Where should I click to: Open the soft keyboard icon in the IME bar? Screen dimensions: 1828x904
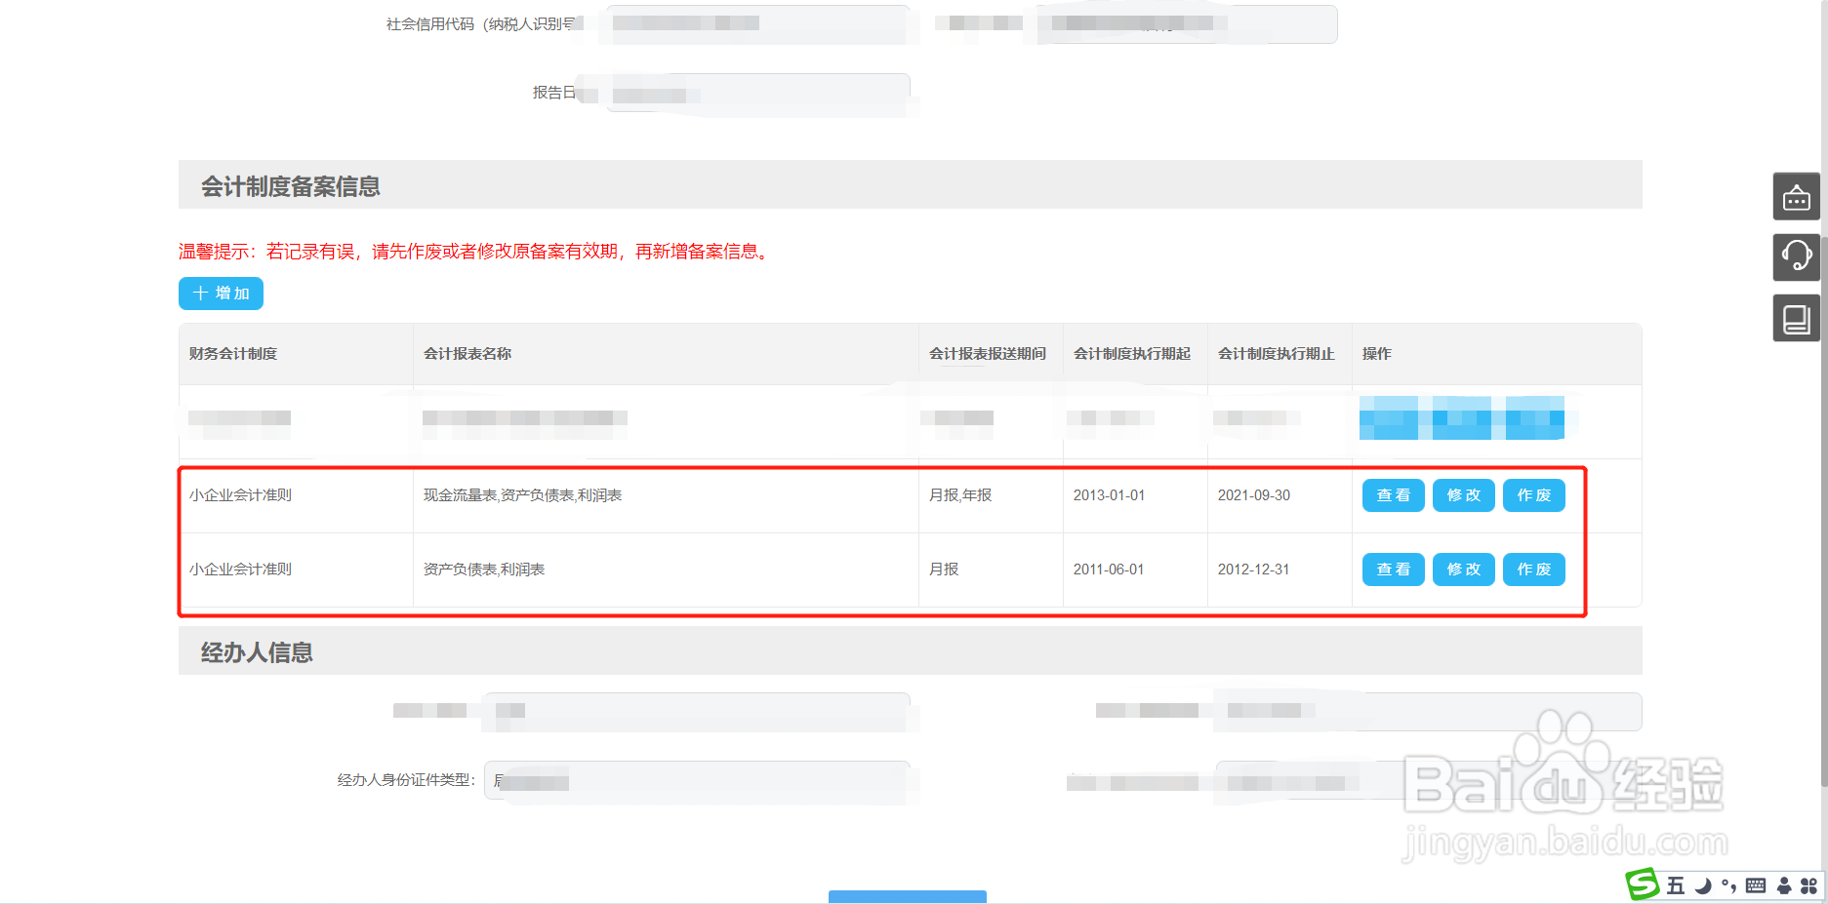tap(1756, 885)
